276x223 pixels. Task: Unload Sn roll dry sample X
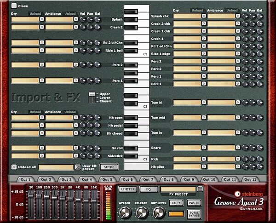(x=42, y=148)
